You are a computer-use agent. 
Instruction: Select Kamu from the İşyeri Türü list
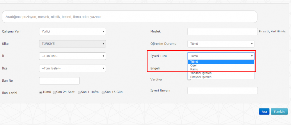(x=221, y=69)
